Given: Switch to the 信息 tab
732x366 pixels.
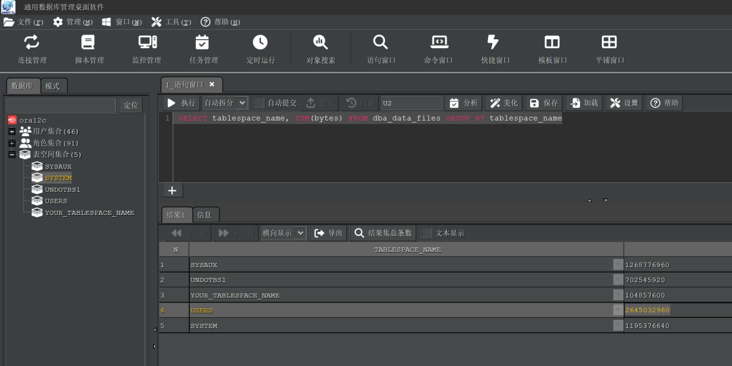Looking at the screenshot, I should (x=205, y=215).
